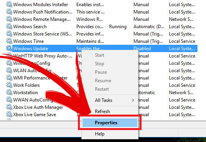Click gear icon beside WLAN AutoConfig
The image size is (206, 142).
tap(9, 71)
